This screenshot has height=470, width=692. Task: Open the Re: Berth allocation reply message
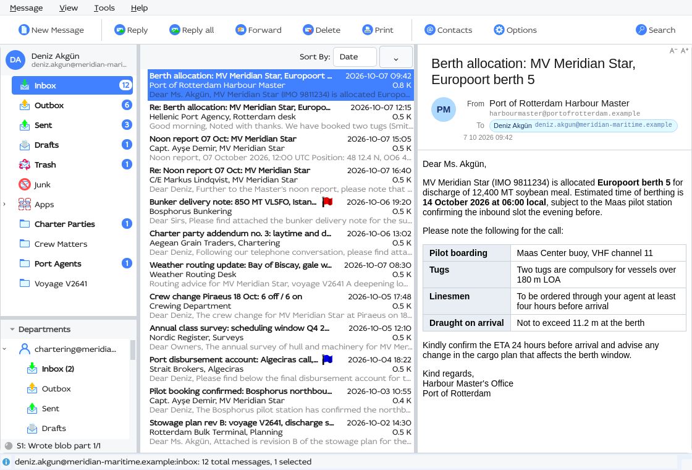pyautogui.click(x=281, y=117)
